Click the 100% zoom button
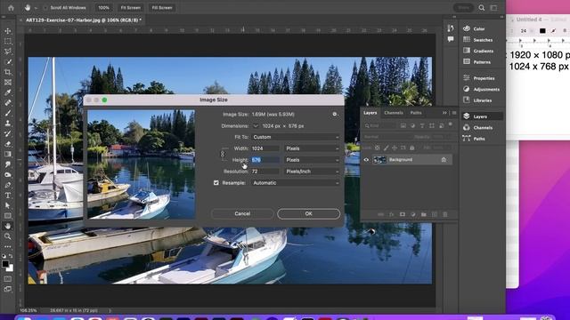The width and height of the screenshot is (570, 320). coord(103,8)
